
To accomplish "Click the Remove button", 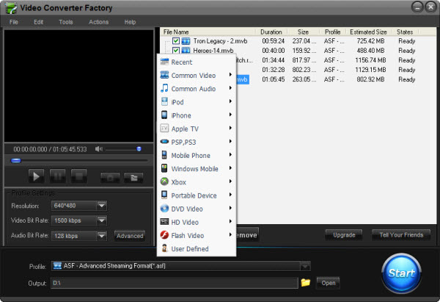I will pos(247,235).
